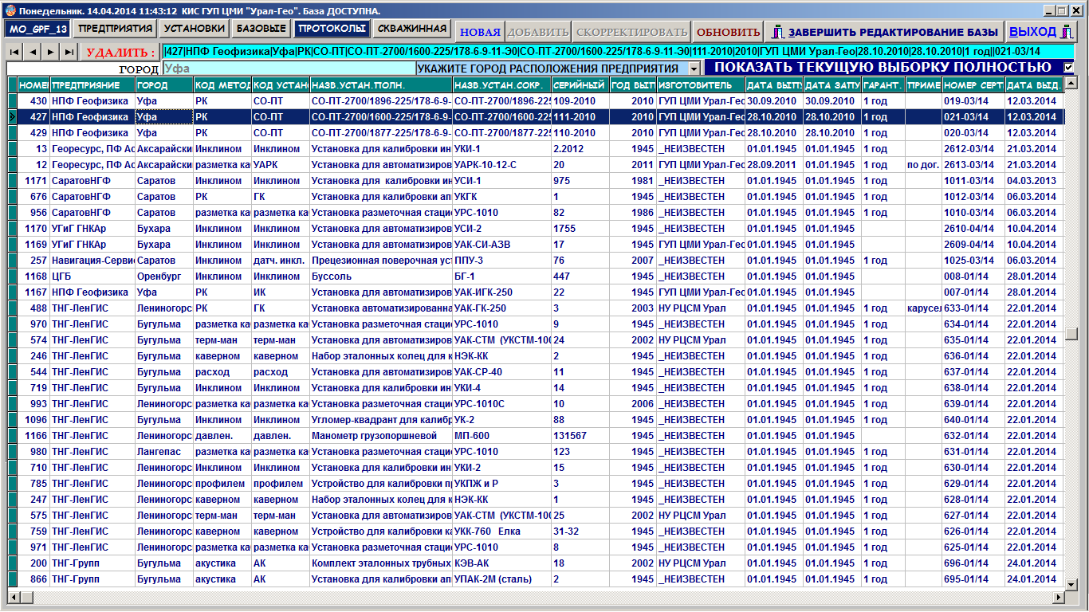Select the УПАК-2М (сталь) cell
Screen dimensions: 1089x612
(501, 579)
